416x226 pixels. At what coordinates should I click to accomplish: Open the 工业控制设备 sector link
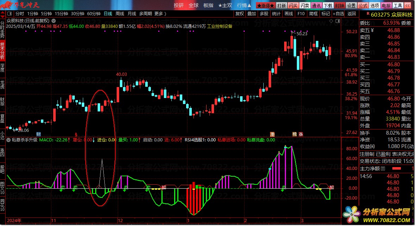click(220, 26)
